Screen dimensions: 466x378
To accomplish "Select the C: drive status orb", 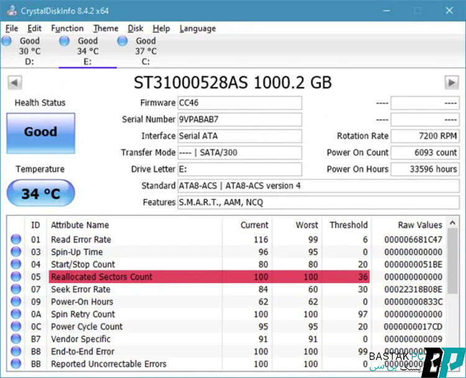I will pos(123,41).
